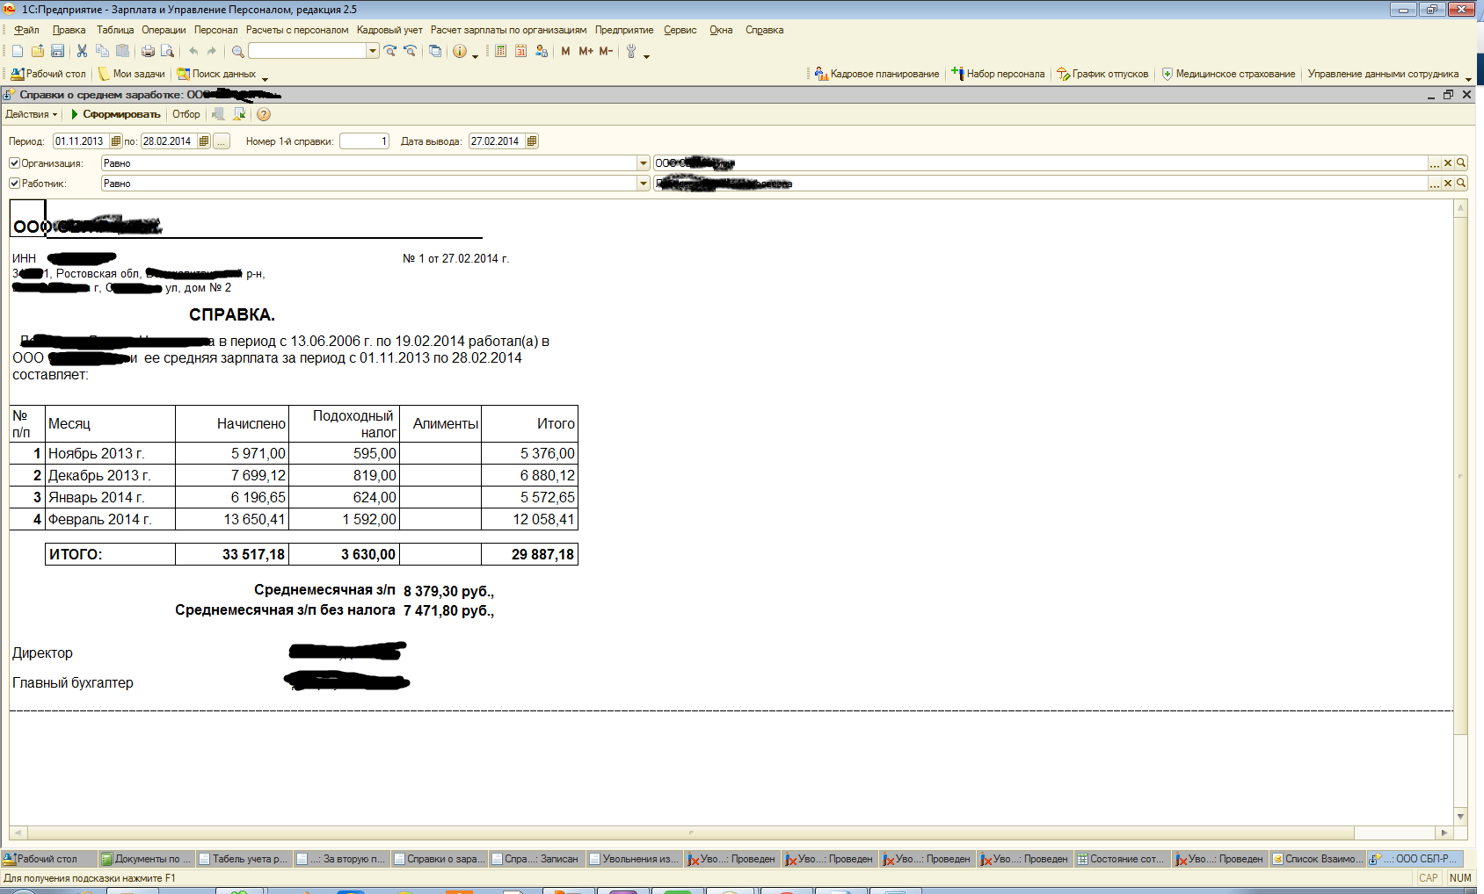Open the Правка menu
Image resolution: width=1484 pixels, height=894 pixels.
[69, 30]
